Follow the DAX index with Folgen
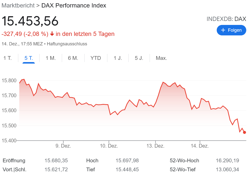 231,30
